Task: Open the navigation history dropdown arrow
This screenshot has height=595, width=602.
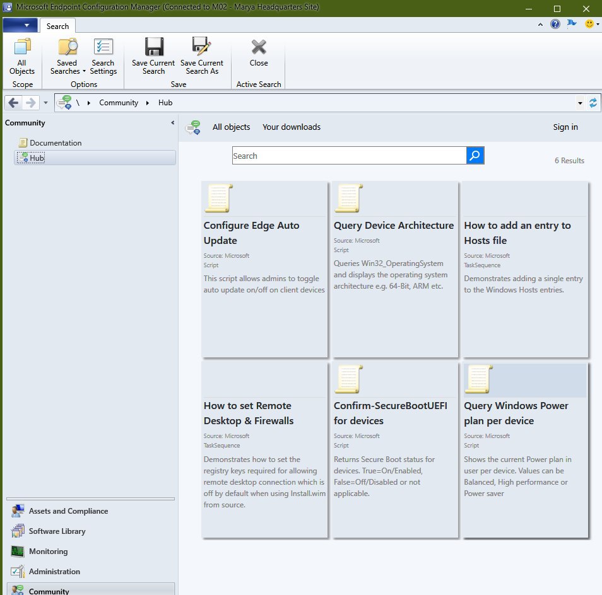Action: pyautogui.click(x=45, y=103)
